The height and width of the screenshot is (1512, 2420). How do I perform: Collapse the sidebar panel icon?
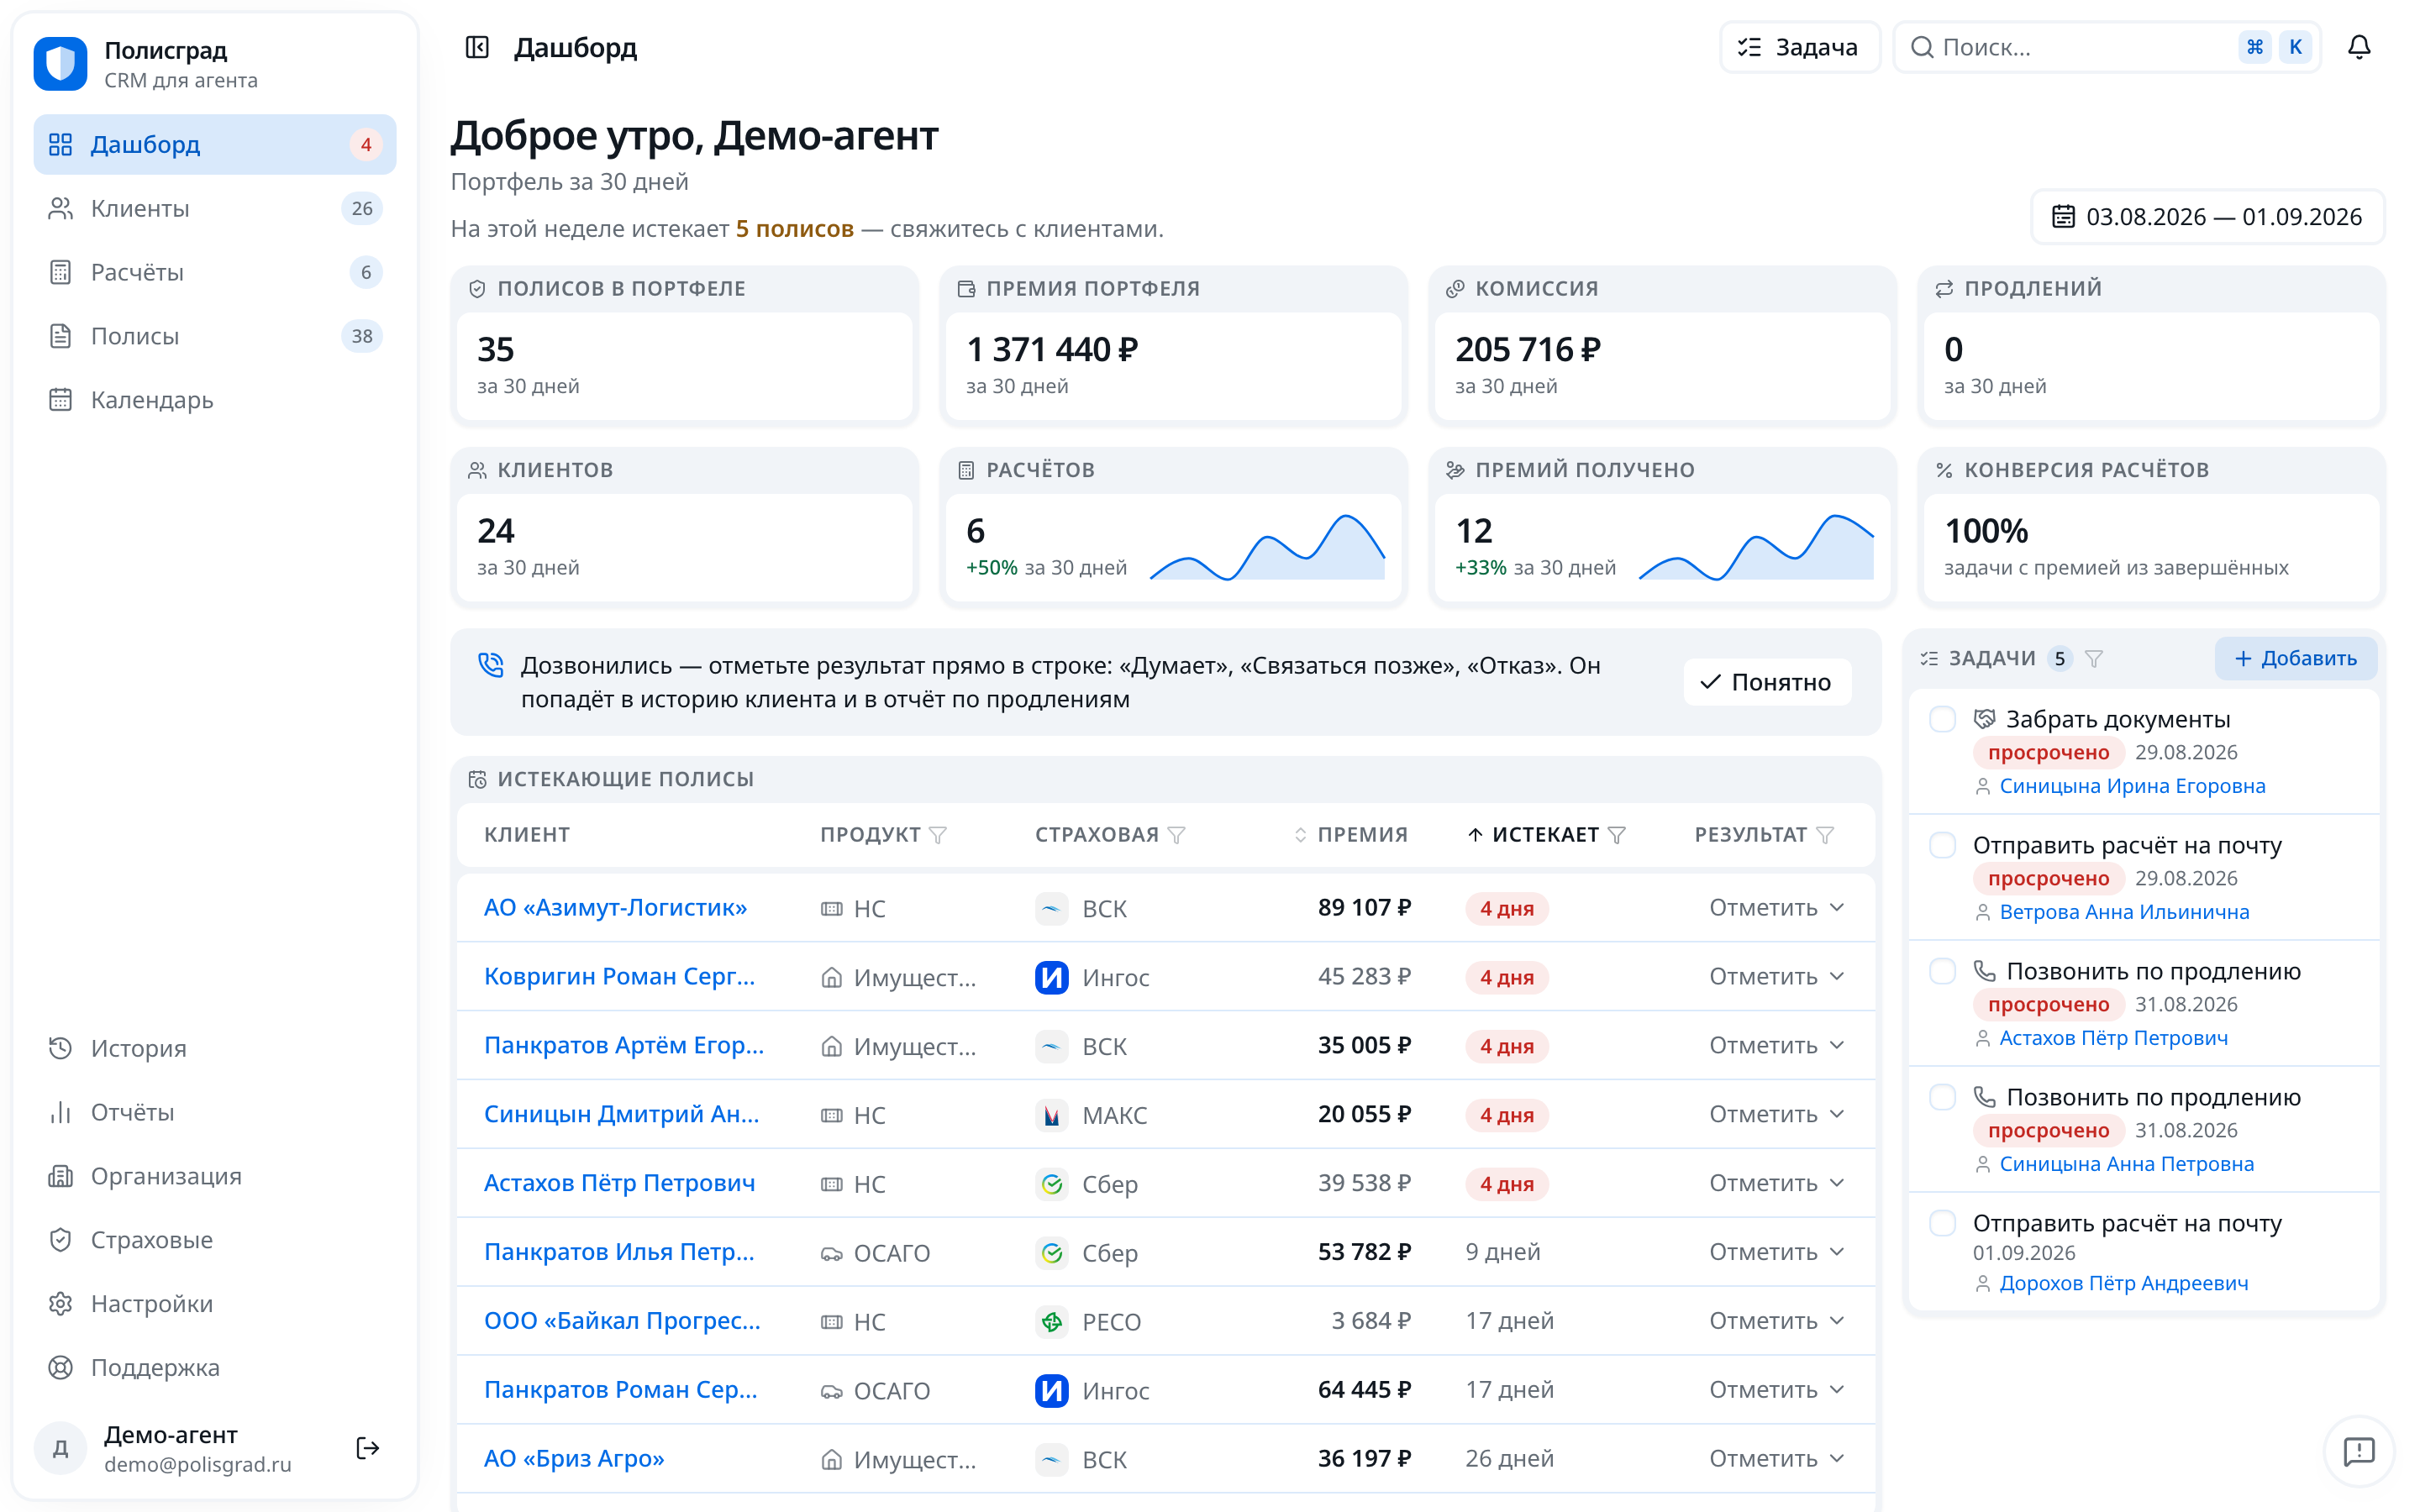pos(477,47)
